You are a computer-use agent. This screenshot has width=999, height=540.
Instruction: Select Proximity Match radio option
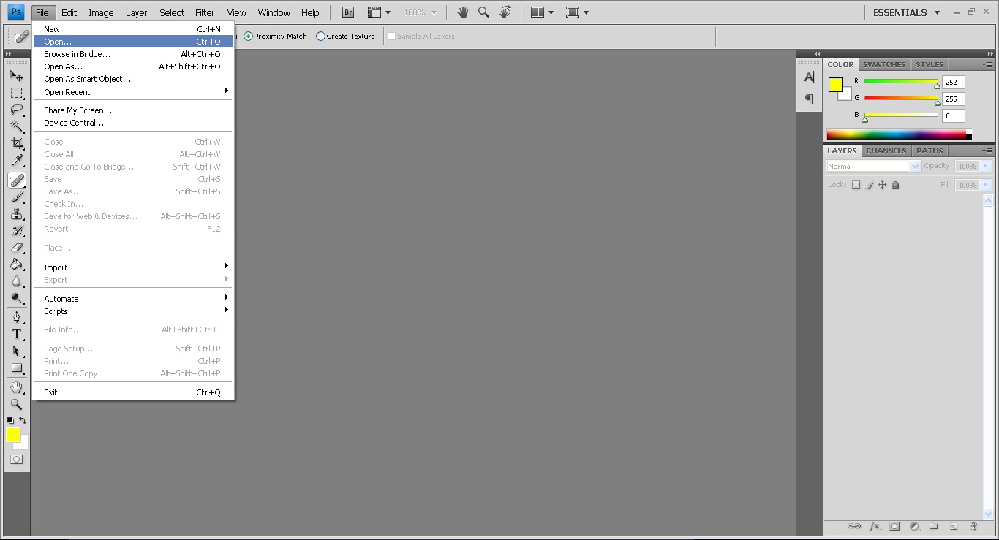coord(275,36)
